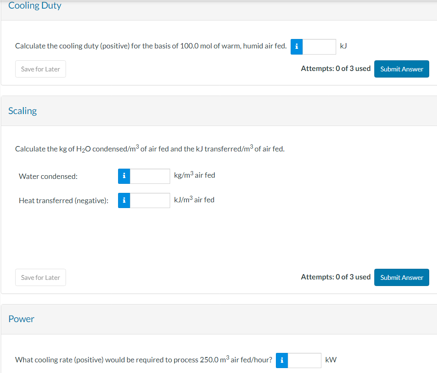Submit Answer for the Scaling question
The height and width of the screenshot is (373, 437).
pyautogui.click(x=401, y=277)
